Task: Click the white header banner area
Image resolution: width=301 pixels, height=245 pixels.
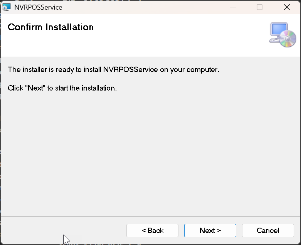Action: [173, 39]
